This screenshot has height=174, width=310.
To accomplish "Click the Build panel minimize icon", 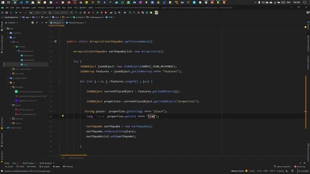I will coord(305,163).
